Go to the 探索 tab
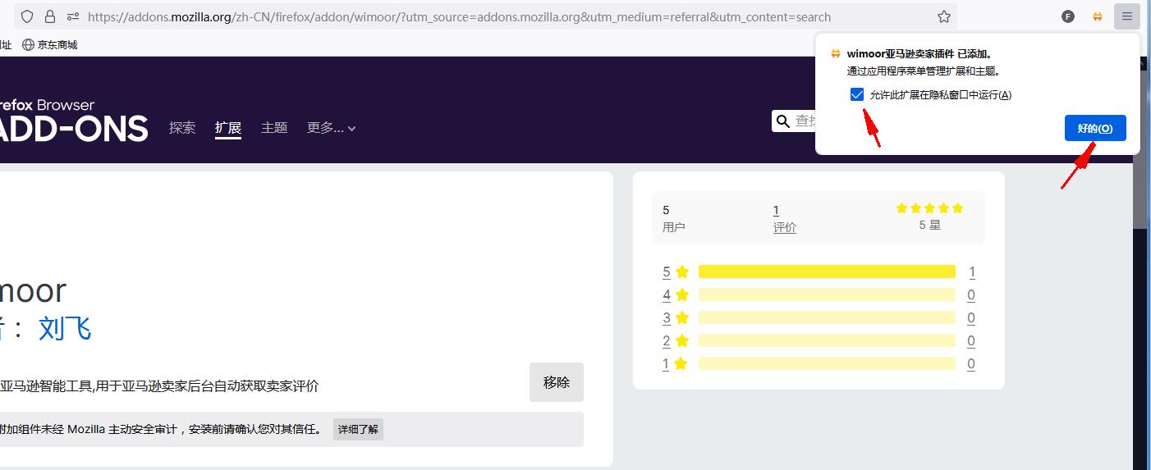This screenshot has width=1151, height=470. click(x=182, y=128)
